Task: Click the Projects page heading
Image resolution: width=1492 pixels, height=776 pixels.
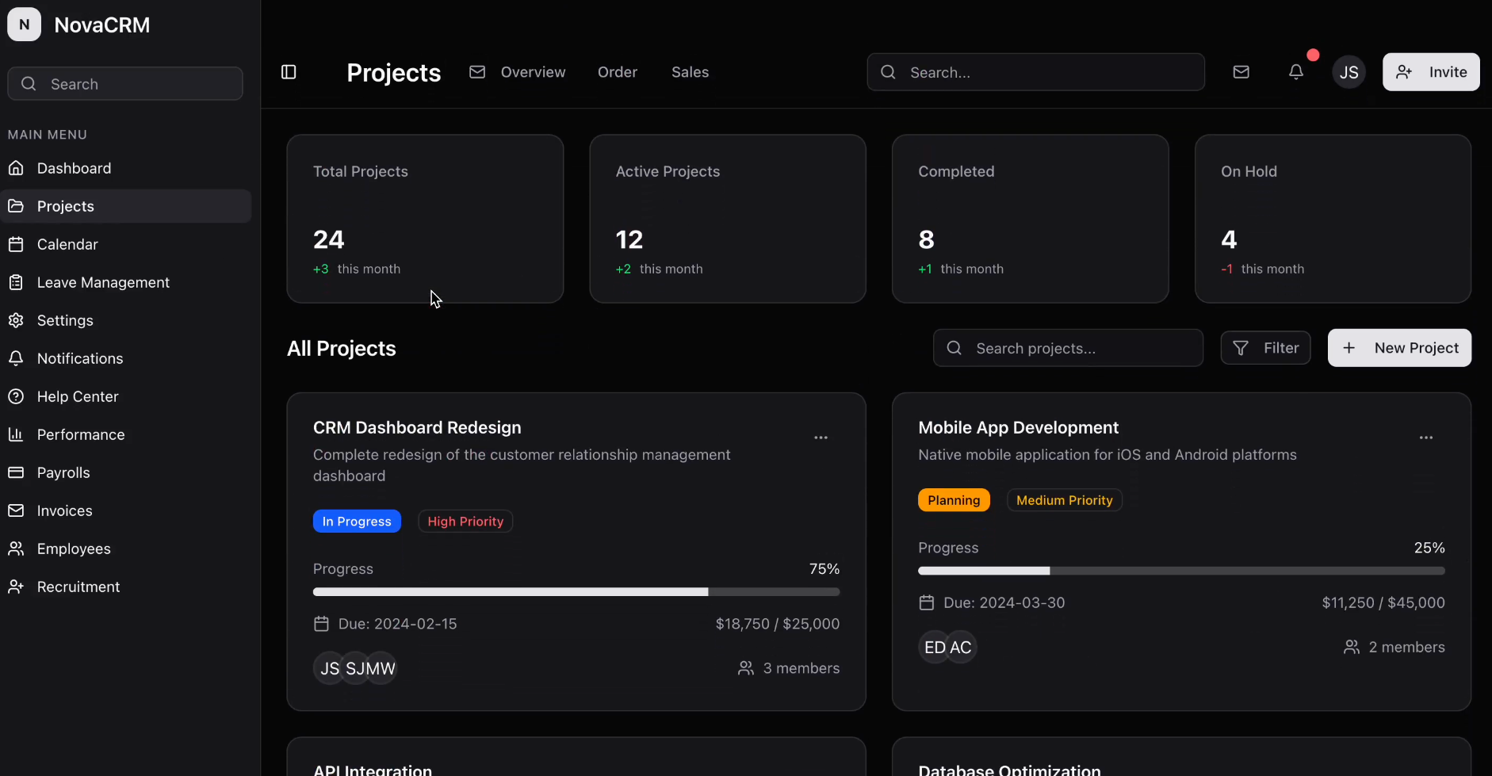Action: click(394, 73)
